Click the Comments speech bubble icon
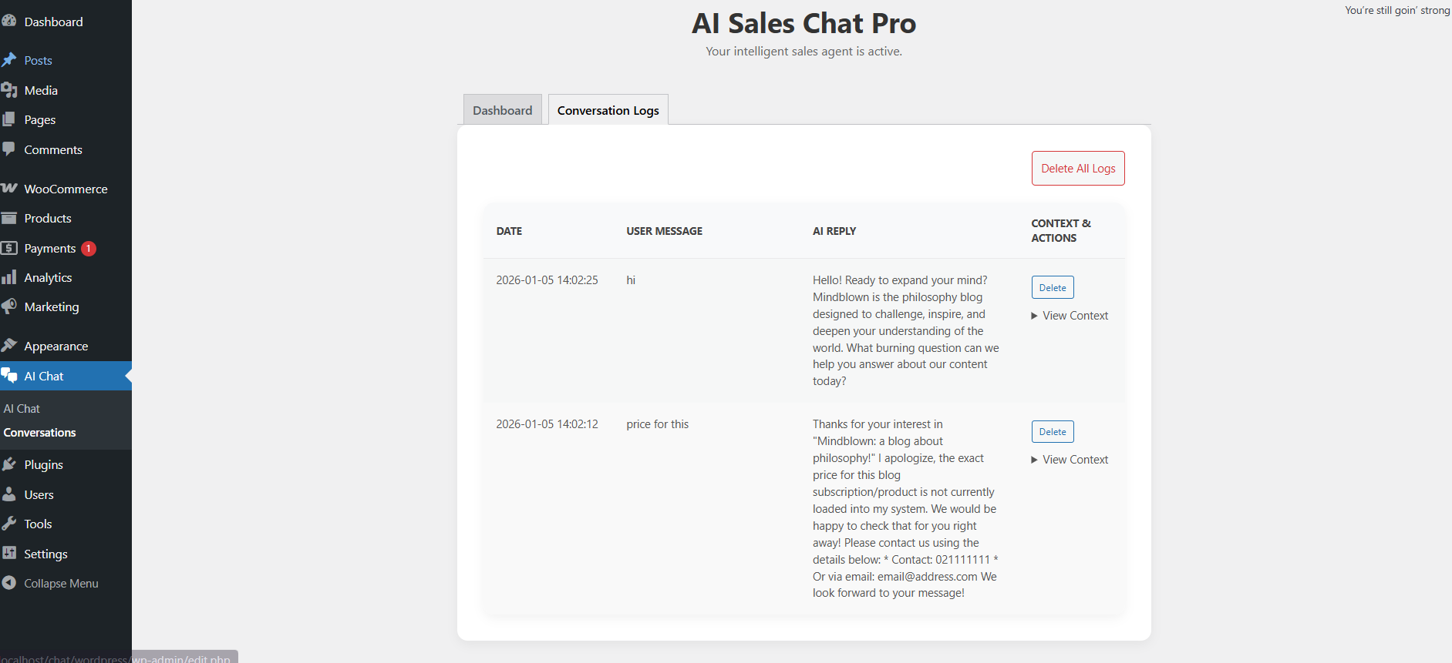The height and width of the screenshot is (663, 1452). coord(11,149)
